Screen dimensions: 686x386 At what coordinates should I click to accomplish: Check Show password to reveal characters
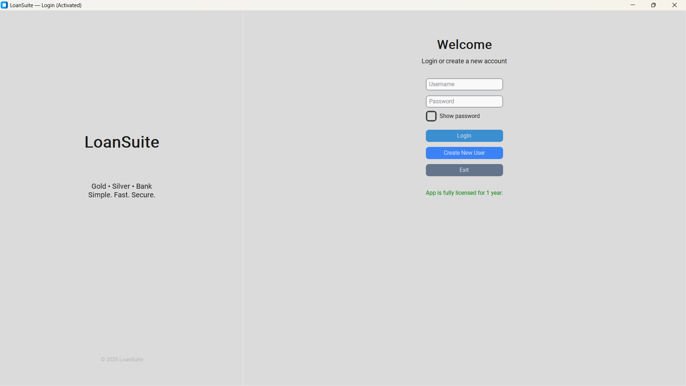pyautogui.click(x=431, y=116)
